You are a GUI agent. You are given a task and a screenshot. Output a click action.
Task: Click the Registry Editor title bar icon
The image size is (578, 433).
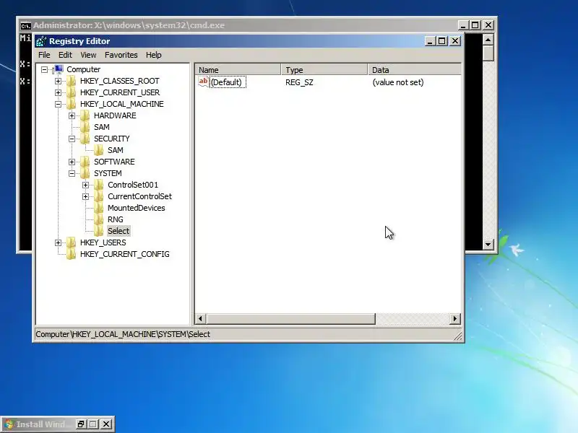pyautogui.click(x=41, y=41)
